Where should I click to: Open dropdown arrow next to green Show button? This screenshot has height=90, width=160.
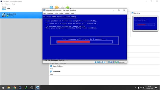(x=70, y=8)
